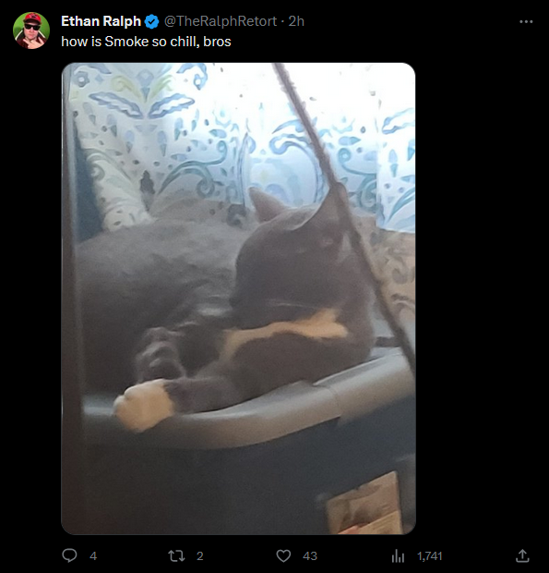Open the reply speech bubble icon

pos(69,555)
